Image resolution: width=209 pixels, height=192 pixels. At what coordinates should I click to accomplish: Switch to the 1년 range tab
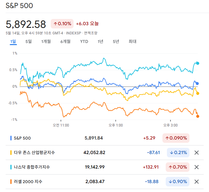point(100,41)
